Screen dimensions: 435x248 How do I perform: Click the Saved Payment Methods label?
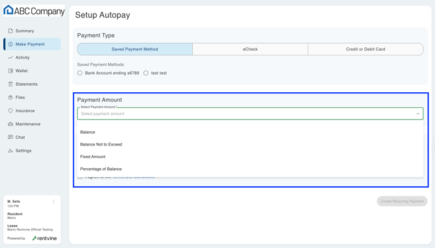pyautogui.click(x=101, y=65)
